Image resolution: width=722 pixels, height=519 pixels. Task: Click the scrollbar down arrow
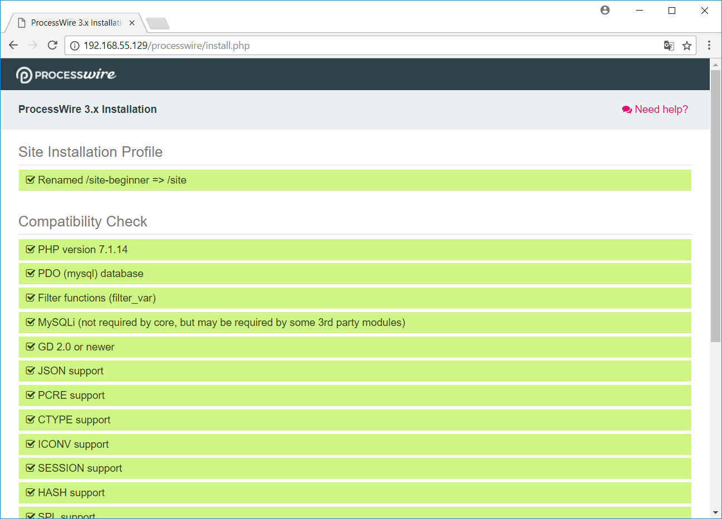click(x=716, y=512)
